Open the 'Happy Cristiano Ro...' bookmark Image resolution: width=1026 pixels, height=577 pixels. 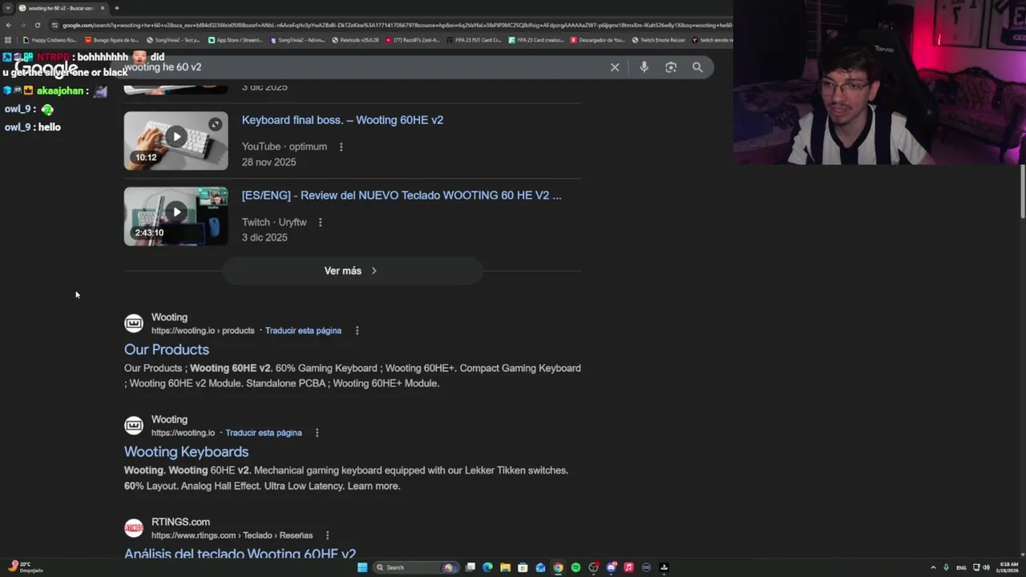[50, 40]
